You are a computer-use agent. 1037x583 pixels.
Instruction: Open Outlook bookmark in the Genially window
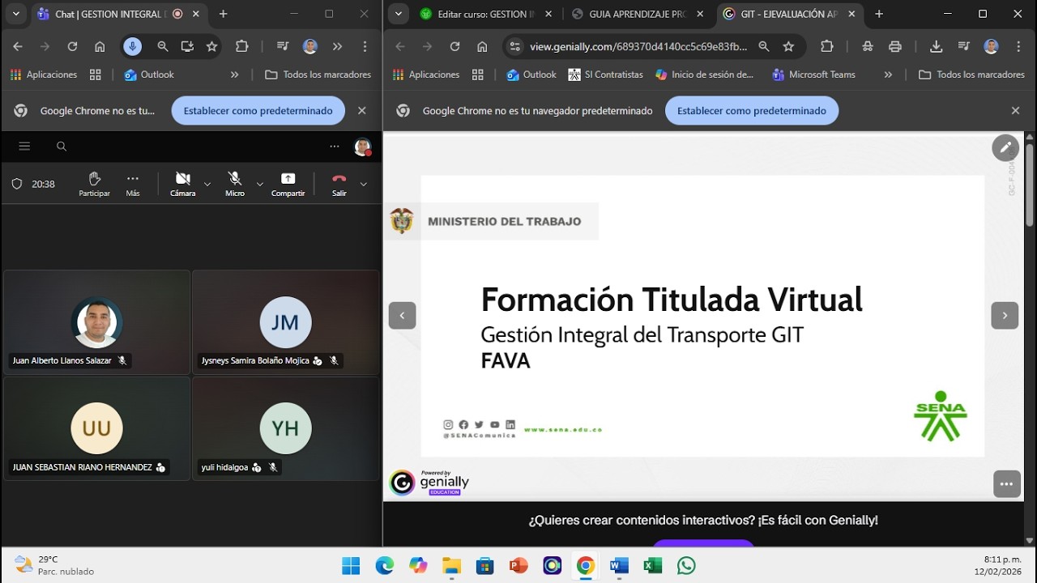point(531,74)
